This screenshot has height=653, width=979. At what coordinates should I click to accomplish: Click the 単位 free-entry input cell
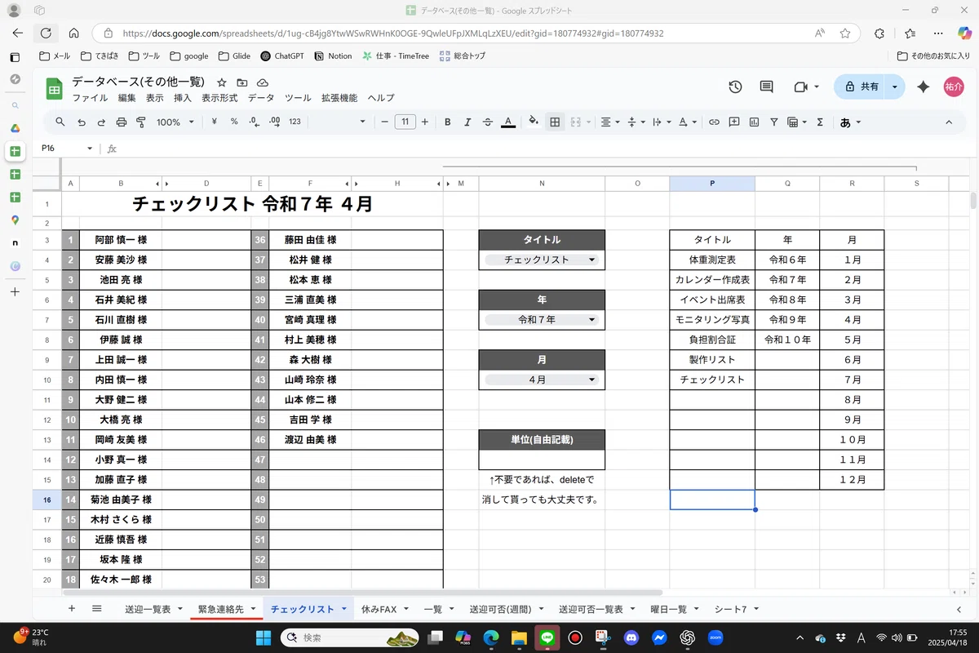click(542, 460)
